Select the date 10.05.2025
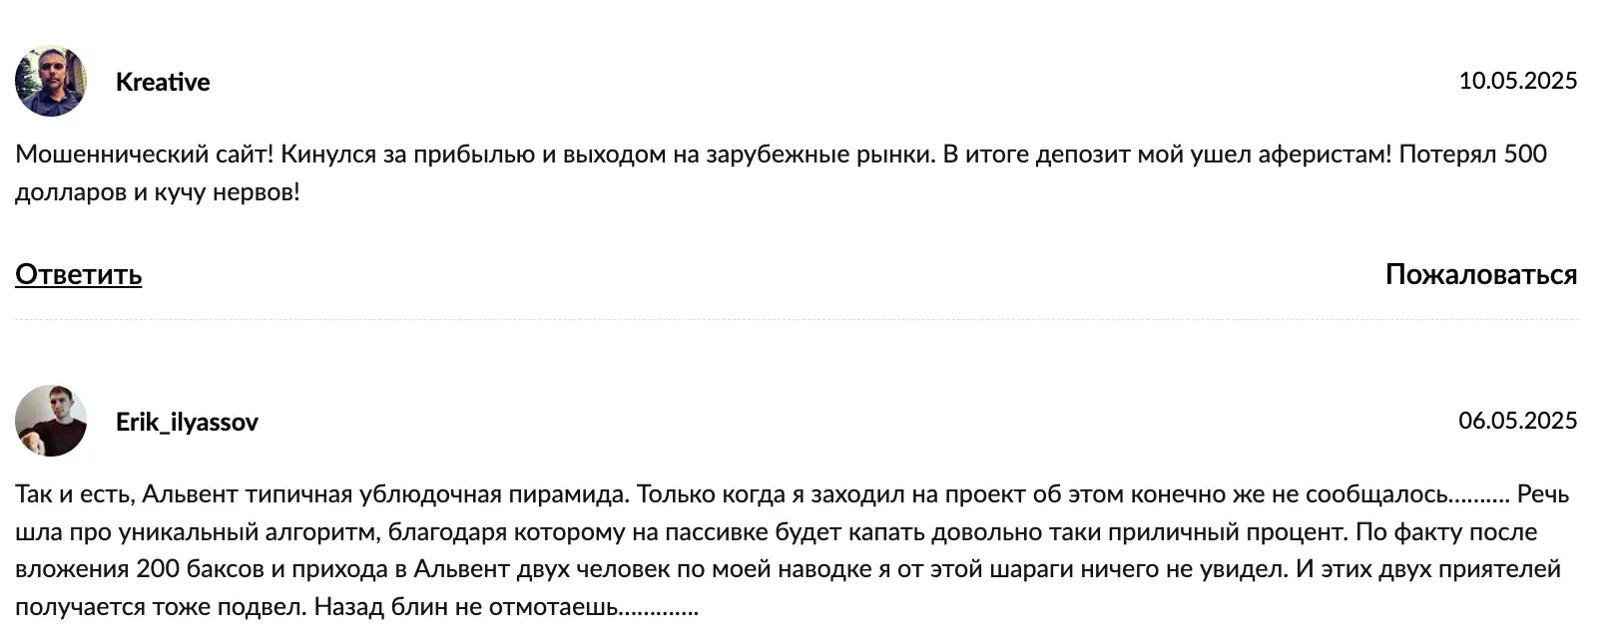Viewport: 1623px width, 634px height. [x=1518, y=80]
